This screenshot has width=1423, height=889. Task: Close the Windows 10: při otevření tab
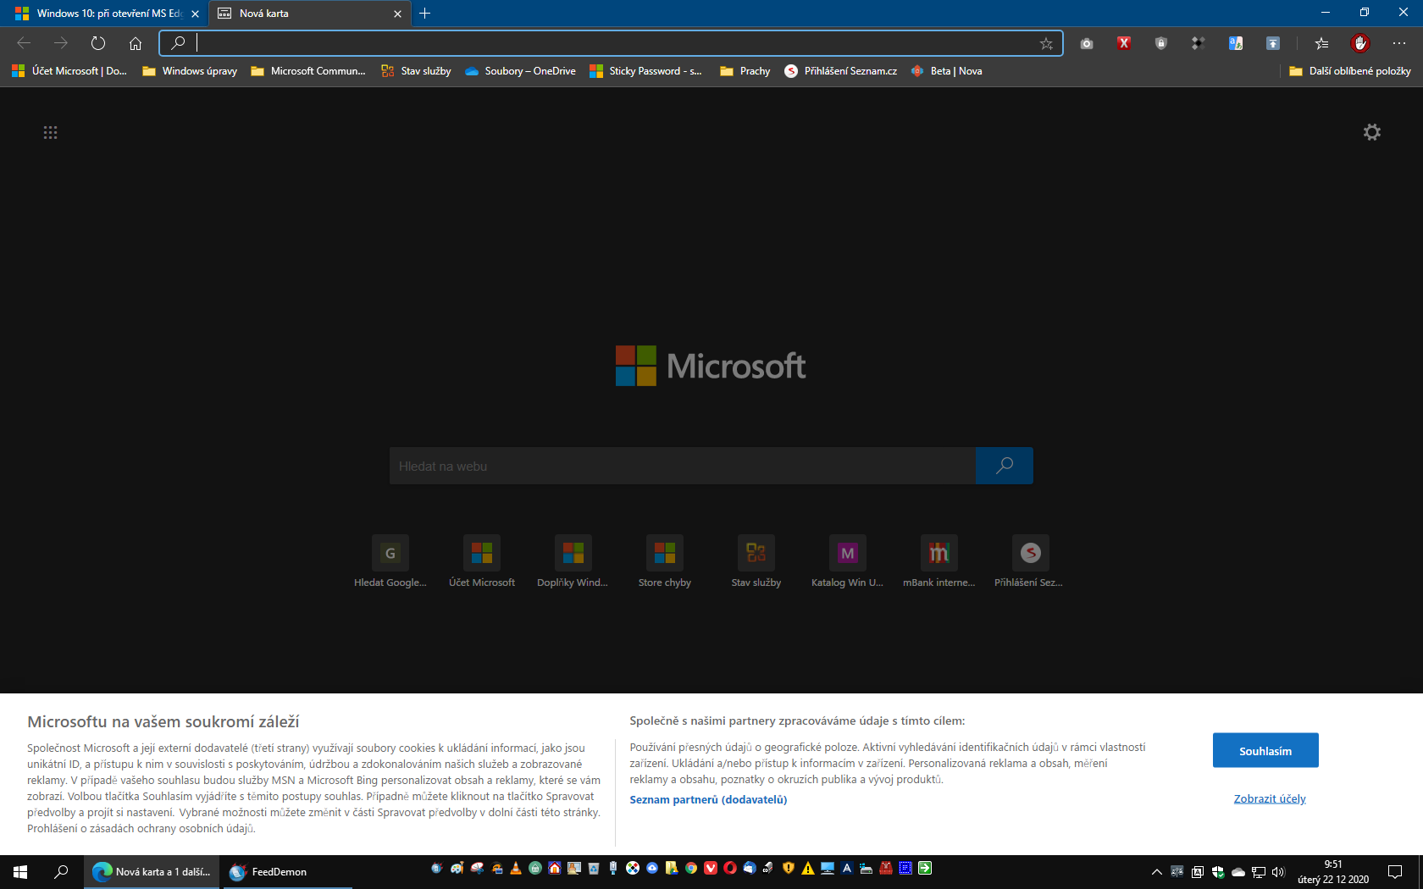pyautogui.click(x=195, y=14)
